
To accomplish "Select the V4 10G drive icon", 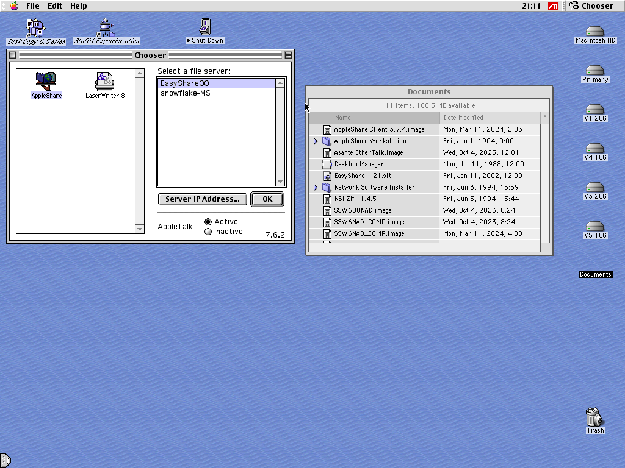I will (x=595, y=148).
